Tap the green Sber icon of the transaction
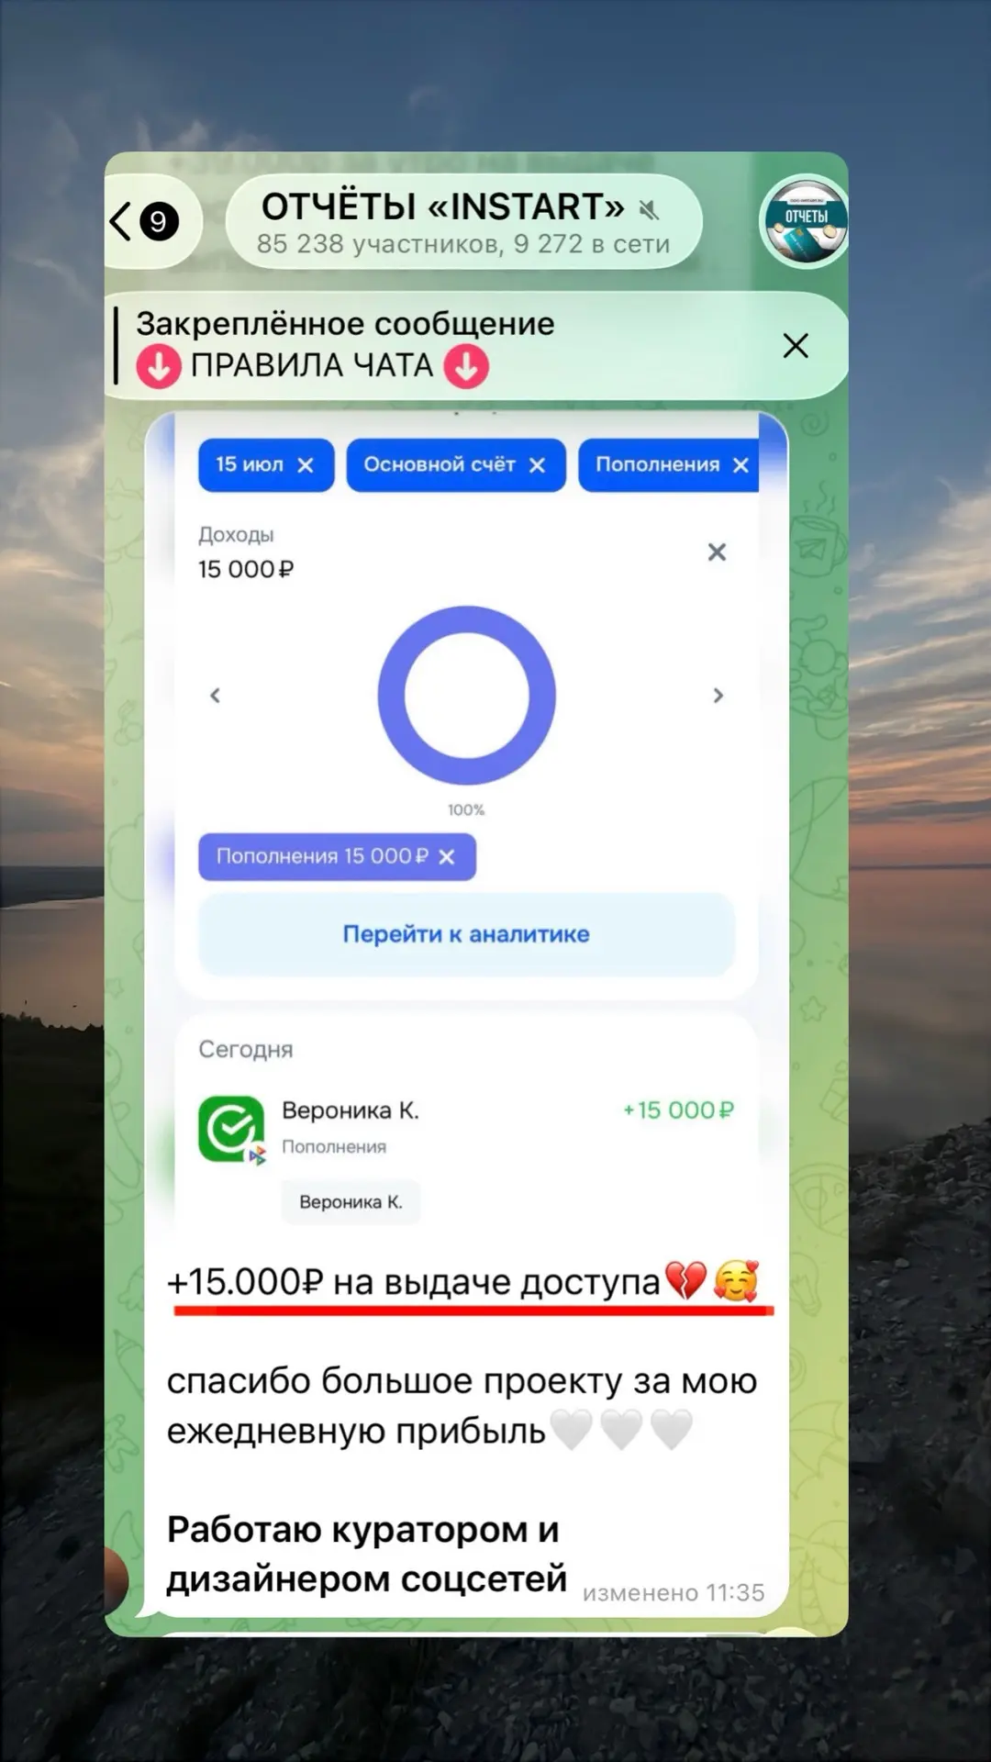The height and width of the screenshot is (1762, 991). click(231, 1130)
